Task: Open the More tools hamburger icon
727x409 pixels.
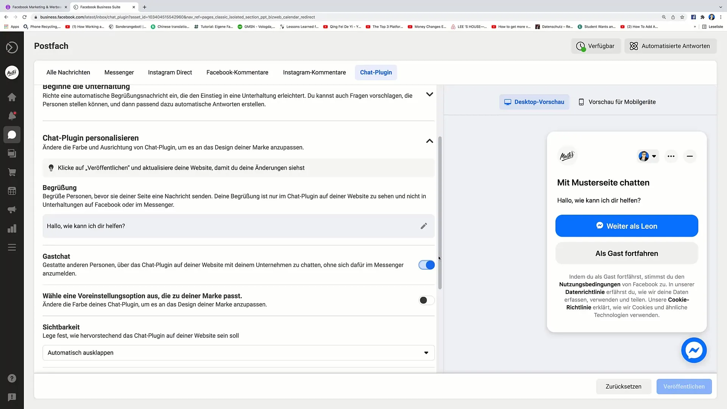Action: [x=12, y=247]
